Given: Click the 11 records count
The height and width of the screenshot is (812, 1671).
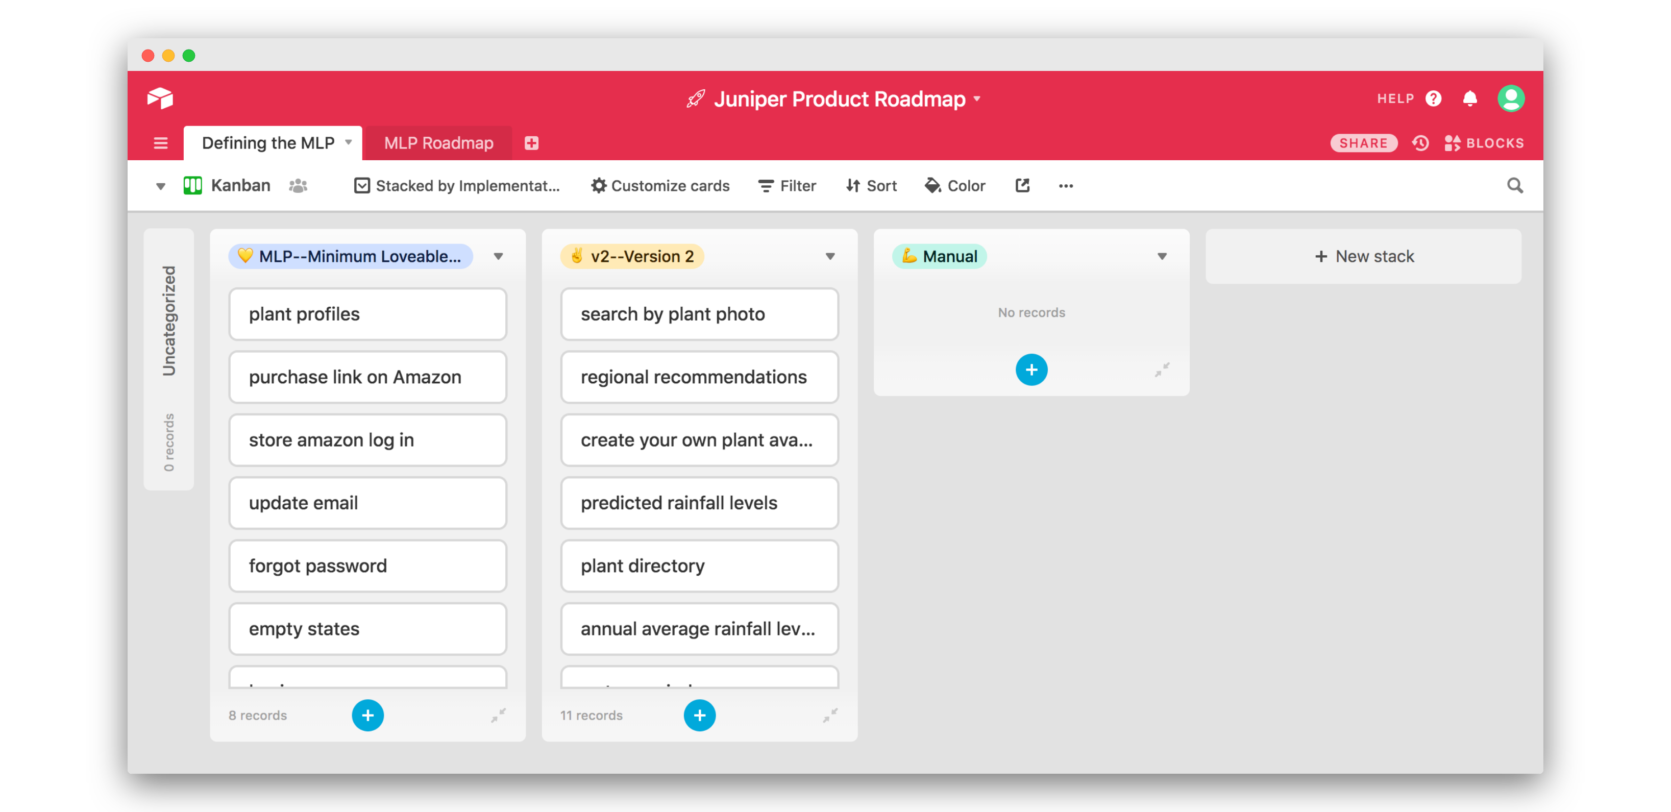Looking at the screenshot, I should point(591,716).
